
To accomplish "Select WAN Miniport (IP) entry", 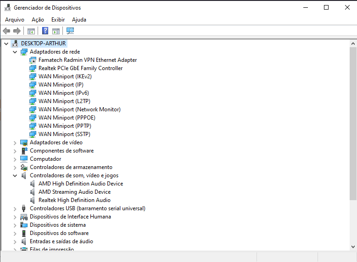I will pyautogui.click(x=61, y=85).
